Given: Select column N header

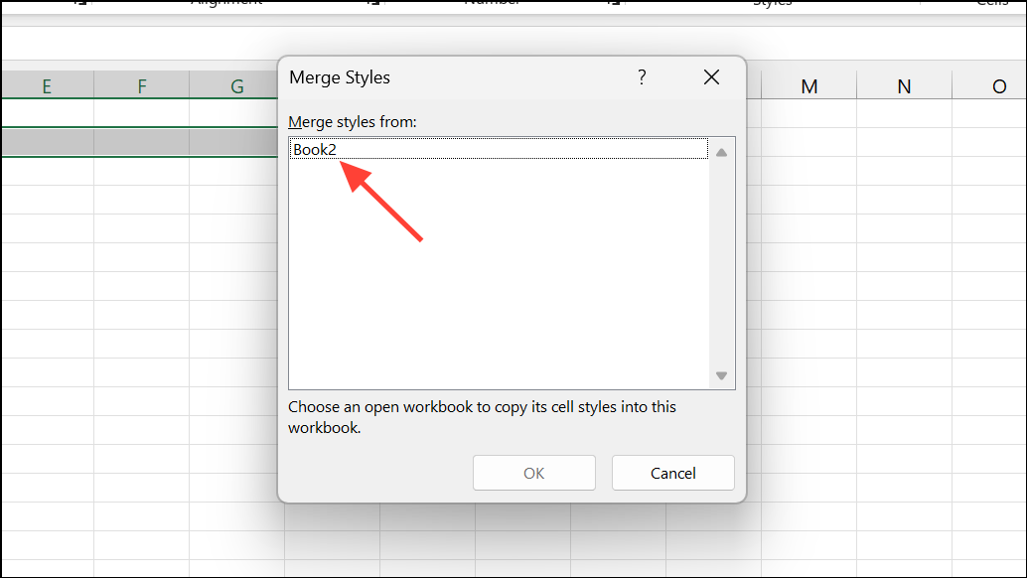Looking at the screenshot, I should (x=903, y=86).
